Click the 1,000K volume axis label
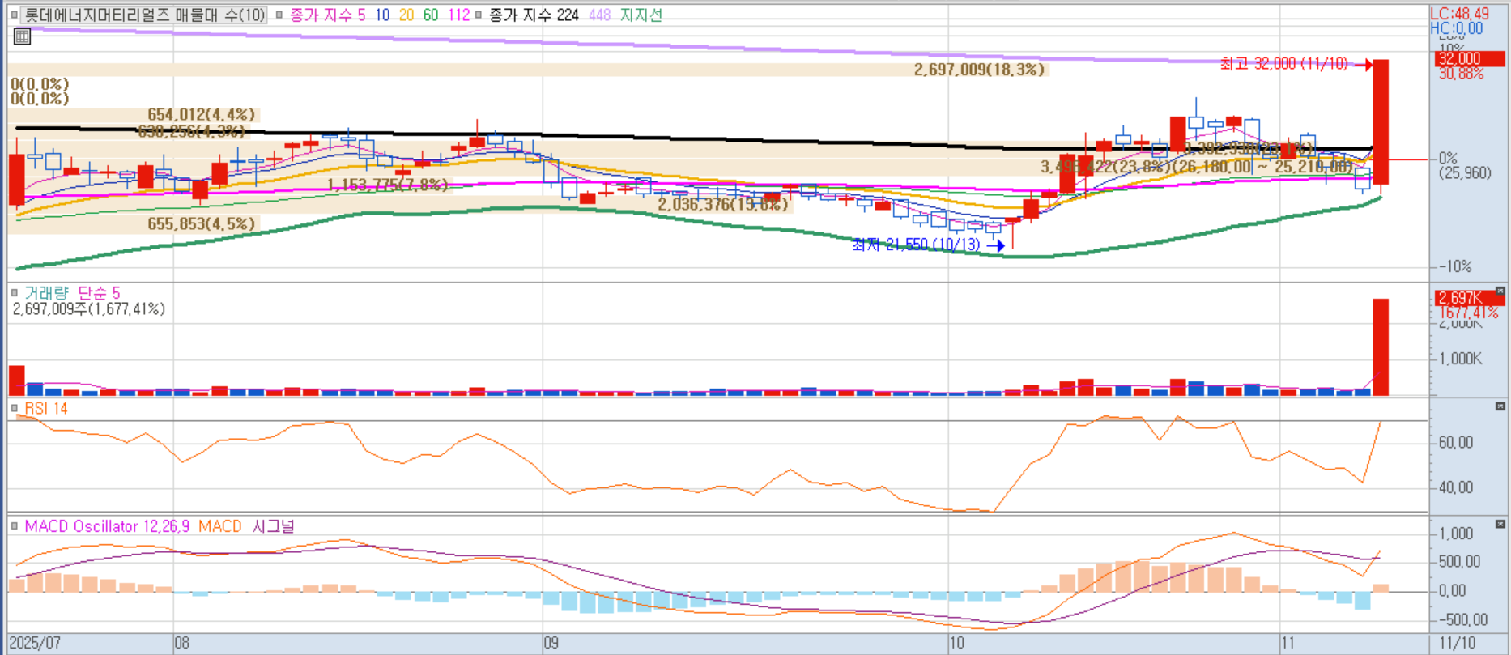This screenshot has width=1511, height=655. click(x=1460, y=359)
